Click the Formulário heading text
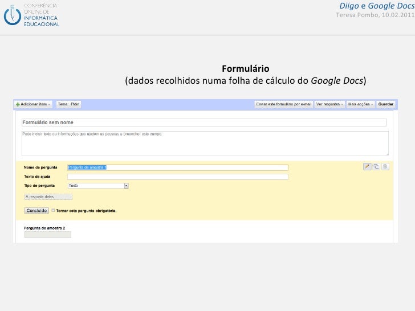The width and height of the screenshot is (415, 311). coord(246,69)
